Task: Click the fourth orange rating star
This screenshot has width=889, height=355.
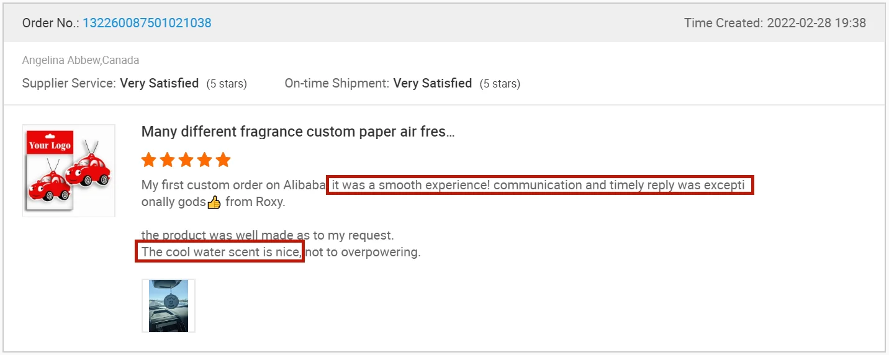Action: pos(204,160)
